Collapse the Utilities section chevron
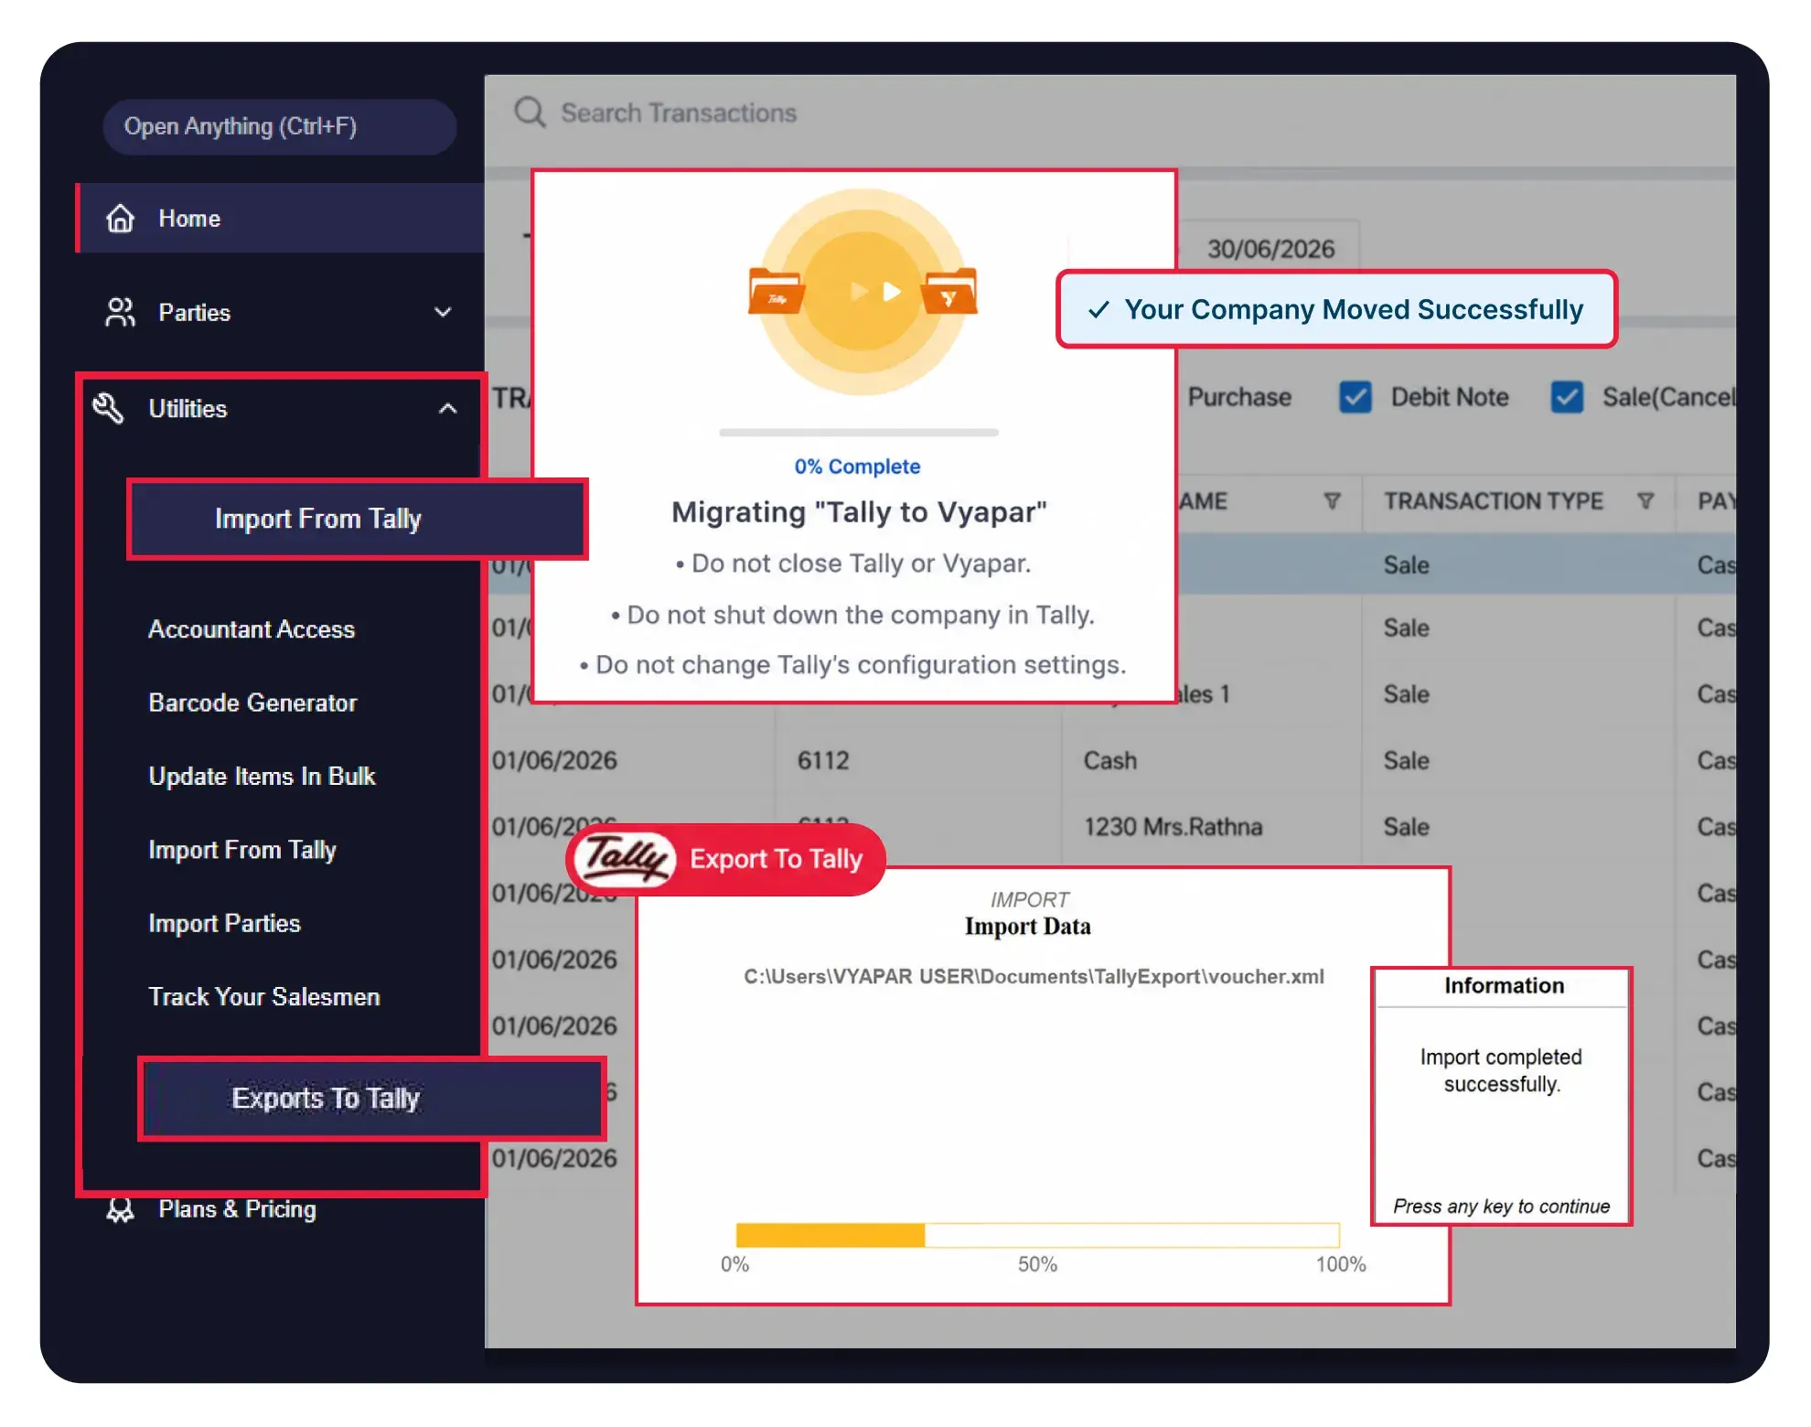Screen dimensions: 1811x1427 pos(447,408)
